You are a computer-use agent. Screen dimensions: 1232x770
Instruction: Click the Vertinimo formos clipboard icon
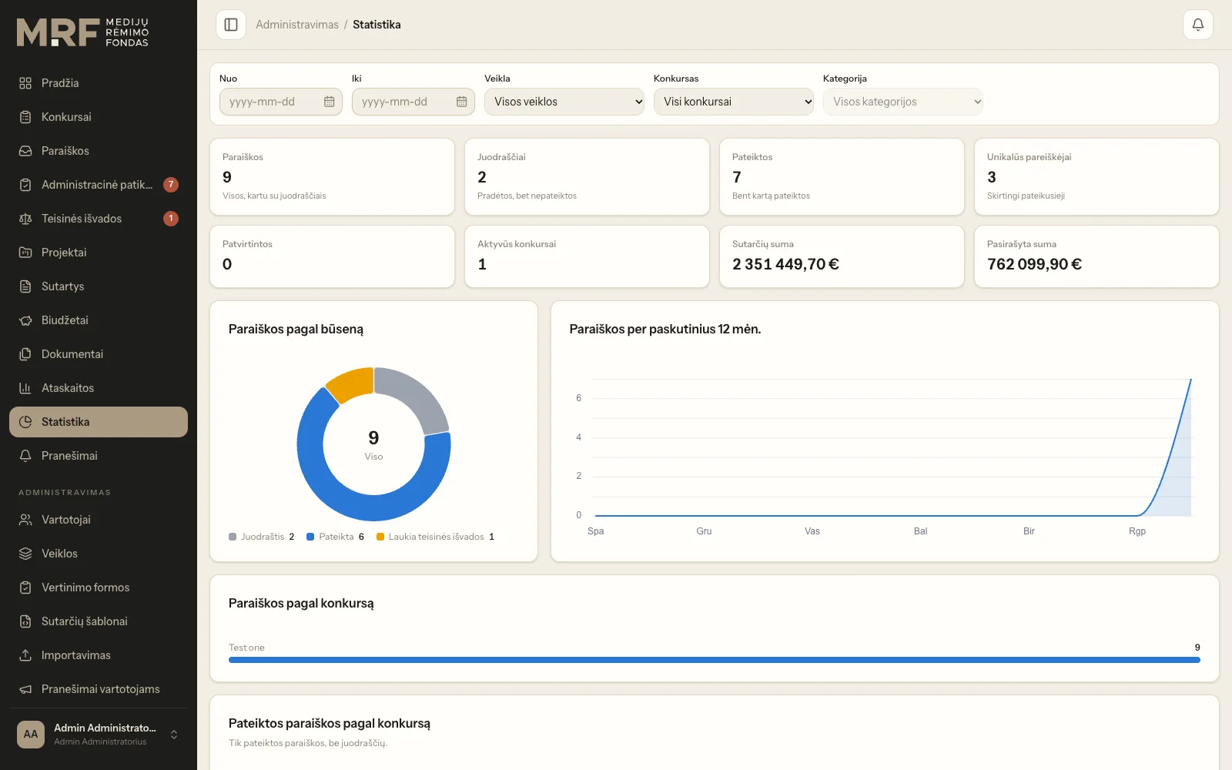coord(25,588)
